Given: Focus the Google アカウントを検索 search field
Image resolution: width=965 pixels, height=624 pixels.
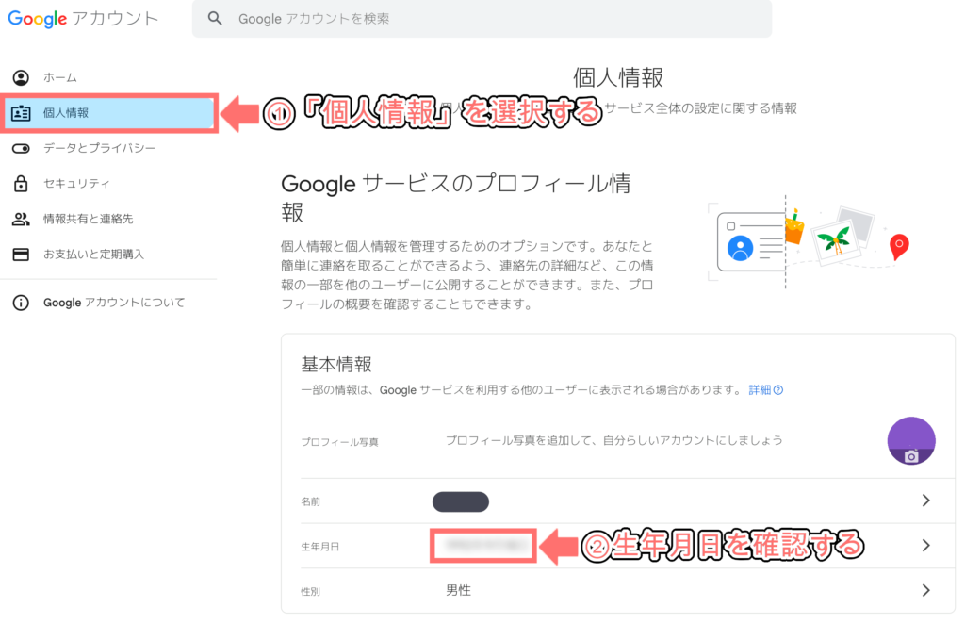Looking at the screenshot, I should 482,19.
